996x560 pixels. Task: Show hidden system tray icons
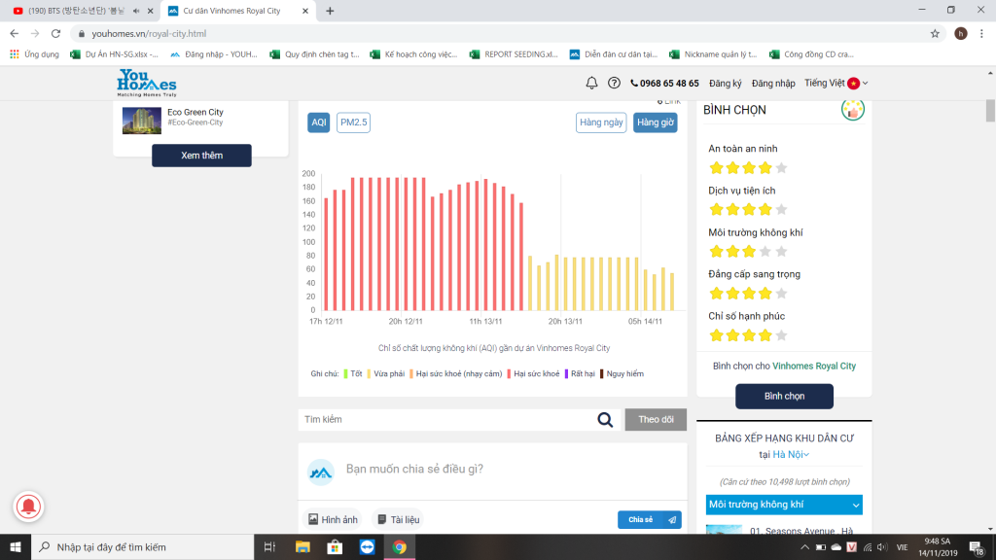[x=804, y=547]
